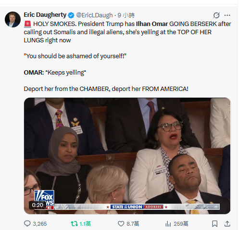The height and width of the screenshot is (230, 250).
Task: Click the Grok explain icon
Action: (x=216, y=15)
